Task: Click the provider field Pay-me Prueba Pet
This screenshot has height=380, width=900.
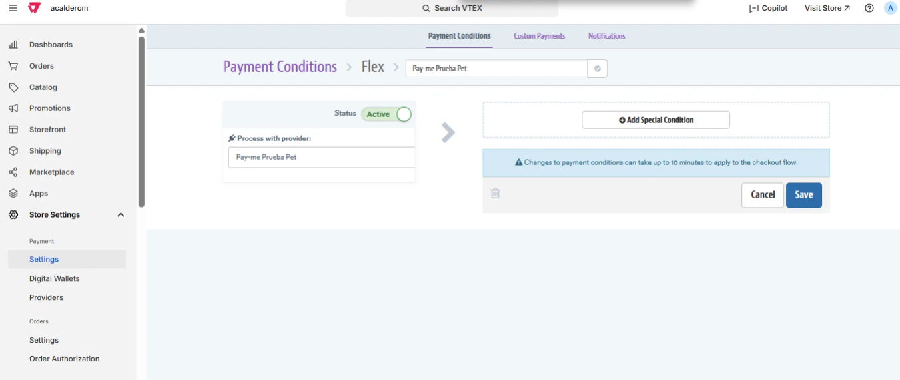Action: click(x=321, y=157)
